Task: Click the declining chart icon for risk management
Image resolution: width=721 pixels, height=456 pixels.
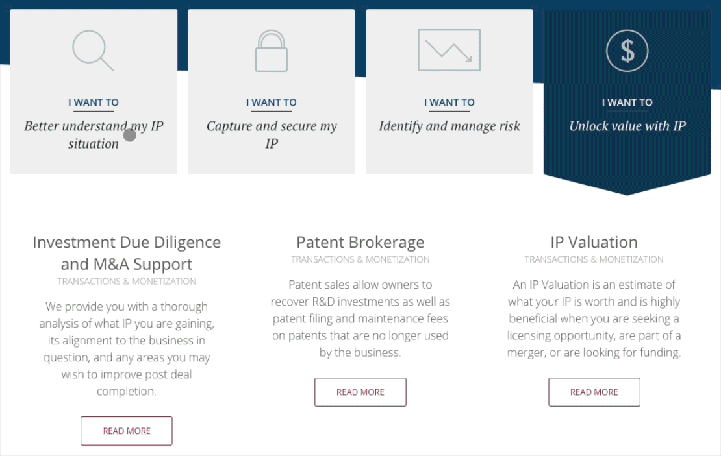Action: [x=449, y=50]
